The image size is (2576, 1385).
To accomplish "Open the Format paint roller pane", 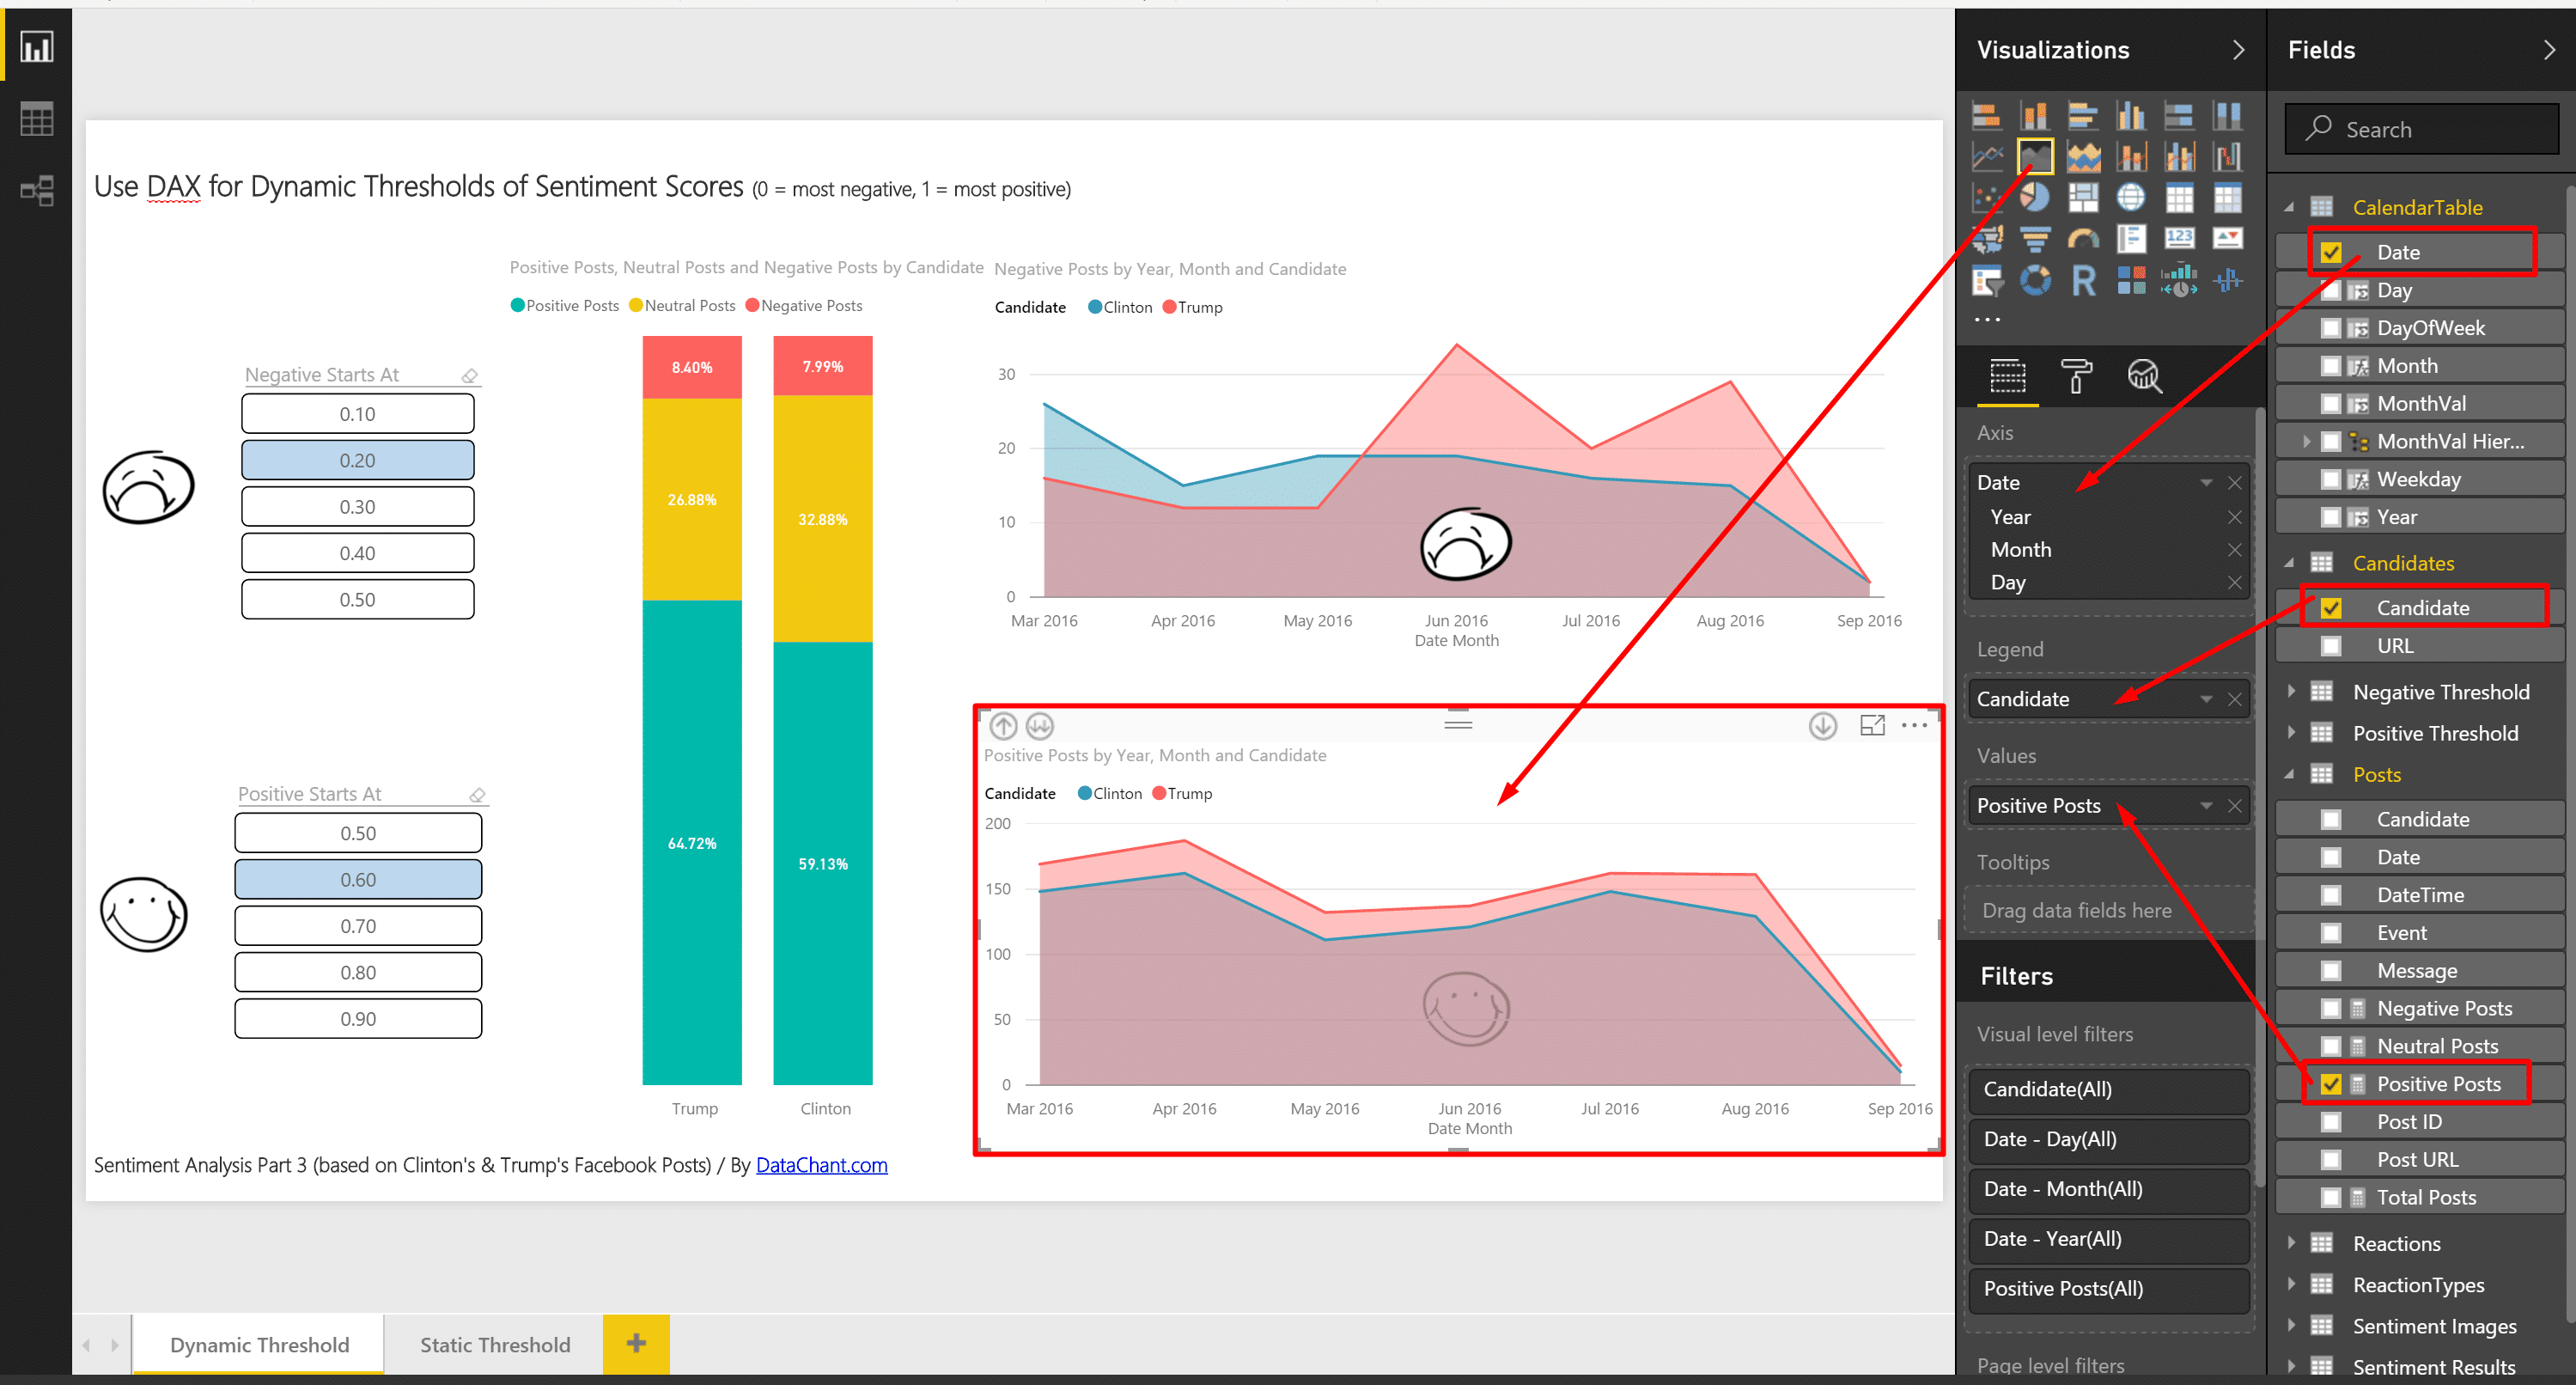I will tap(2076, 376).
